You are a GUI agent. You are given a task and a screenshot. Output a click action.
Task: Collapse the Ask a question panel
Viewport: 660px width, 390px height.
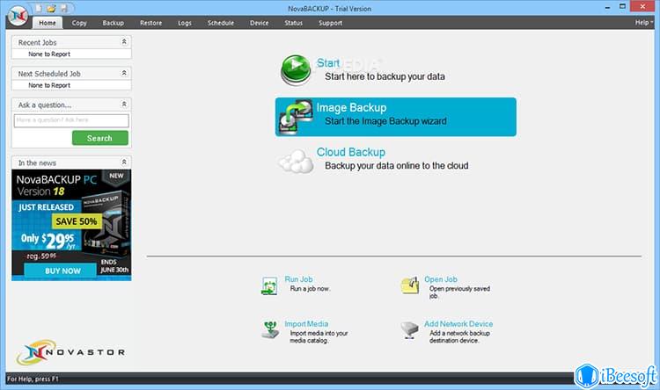click(124, 104)
